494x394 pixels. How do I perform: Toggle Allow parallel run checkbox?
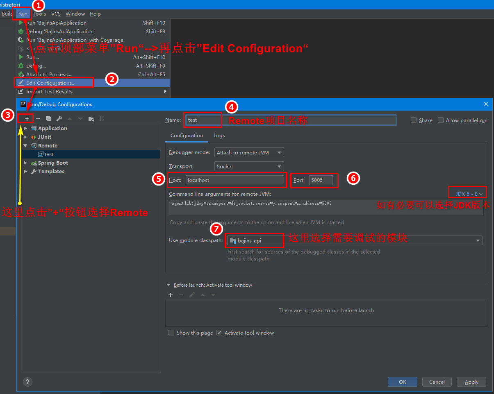(x=441, y=120)
